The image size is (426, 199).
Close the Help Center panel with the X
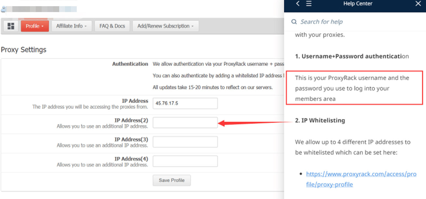(x=418, y=4)
